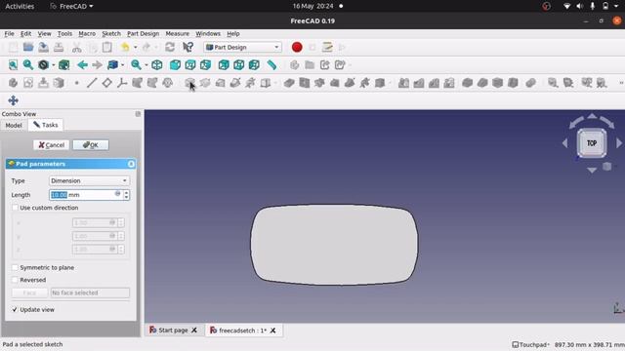625x351 pixels.
Task: Tick Symmetric to plane checkbox
Action: coord(16,267)
